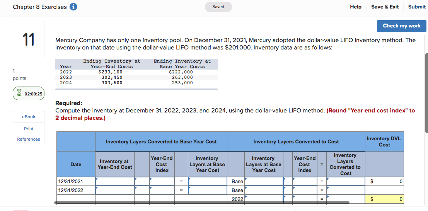This screenshot has width=428, height=211.
Task: Open the eBook resource
Action: pyautogui.click(x=29, y=117)
